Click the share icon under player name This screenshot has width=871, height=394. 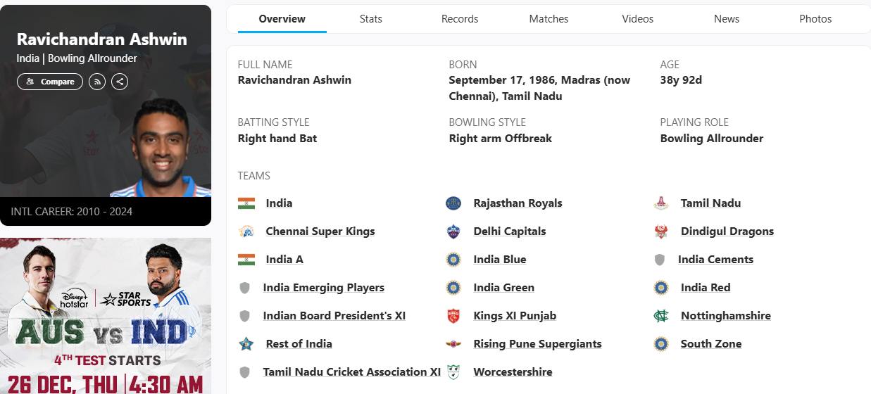(x=120, y=82)
